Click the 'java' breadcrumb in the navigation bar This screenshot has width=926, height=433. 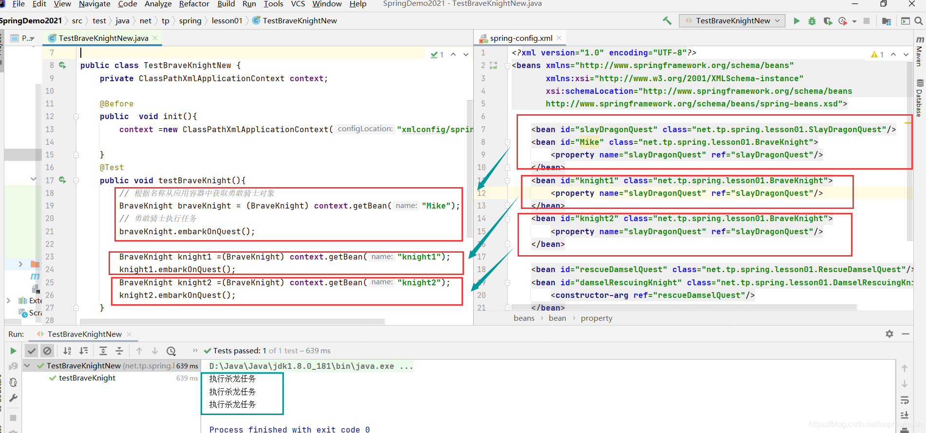[122, 21]
